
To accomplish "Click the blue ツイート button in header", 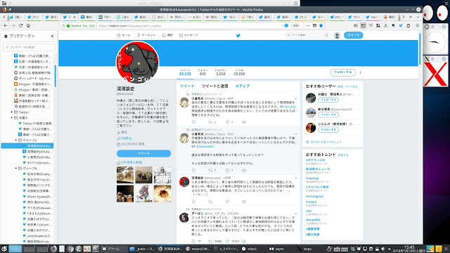I will [353, 35].
